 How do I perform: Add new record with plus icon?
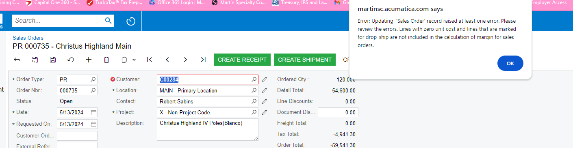click(89, 60)
